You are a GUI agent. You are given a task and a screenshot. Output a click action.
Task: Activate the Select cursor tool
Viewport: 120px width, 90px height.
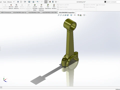(x=46, y=2)
